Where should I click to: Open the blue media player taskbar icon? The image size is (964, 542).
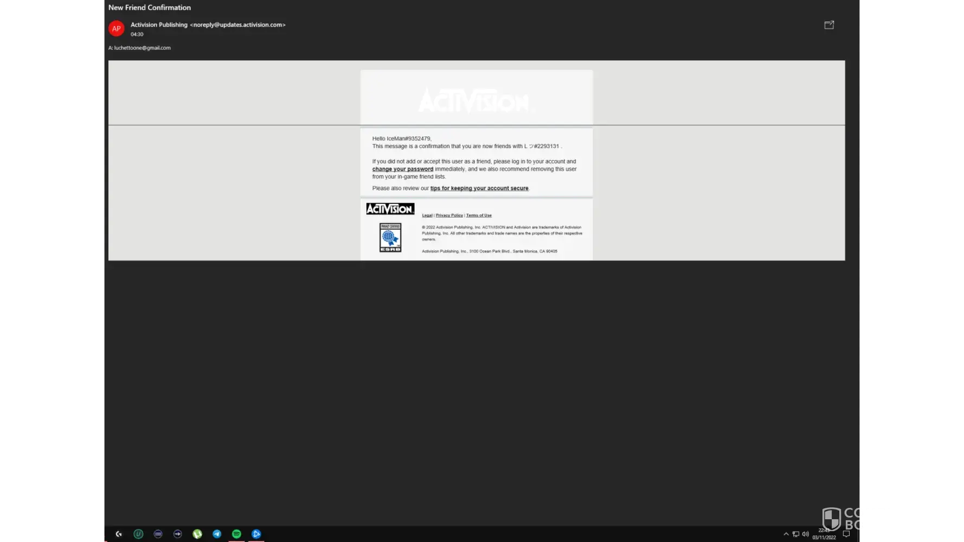(x=256, y=534)
